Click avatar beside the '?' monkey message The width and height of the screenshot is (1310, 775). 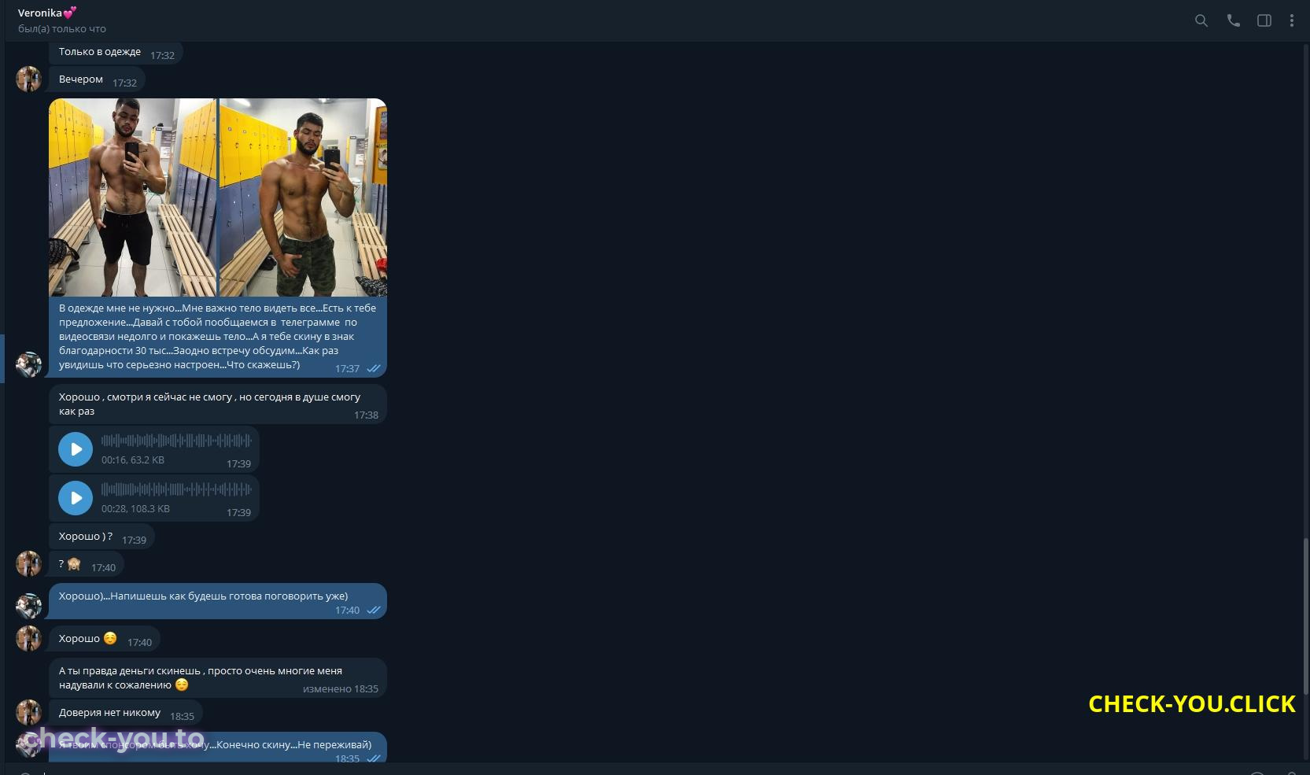point(28,564)
